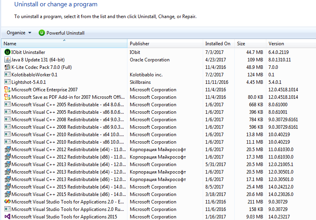Viewport: 316px width, 220px height.
Task: Select Microsoft Office Enterprise 2007 entry
Action: point(44,89)
